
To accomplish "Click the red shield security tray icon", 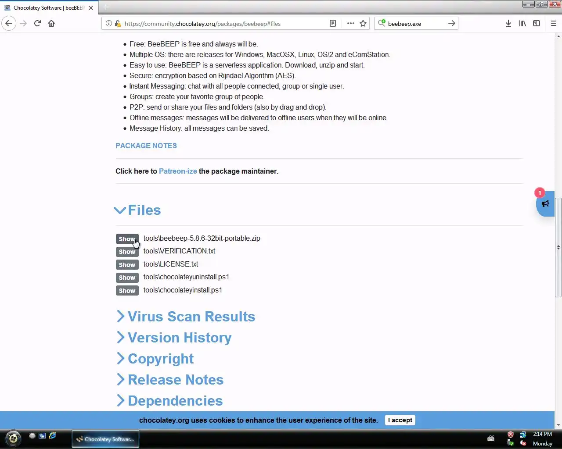I will pos(511,435).
